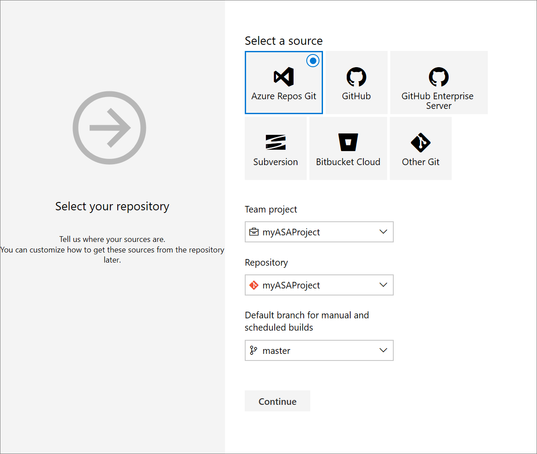Choose master as the default branch
This screenshot has height=454, width=537.
[277, 350]
